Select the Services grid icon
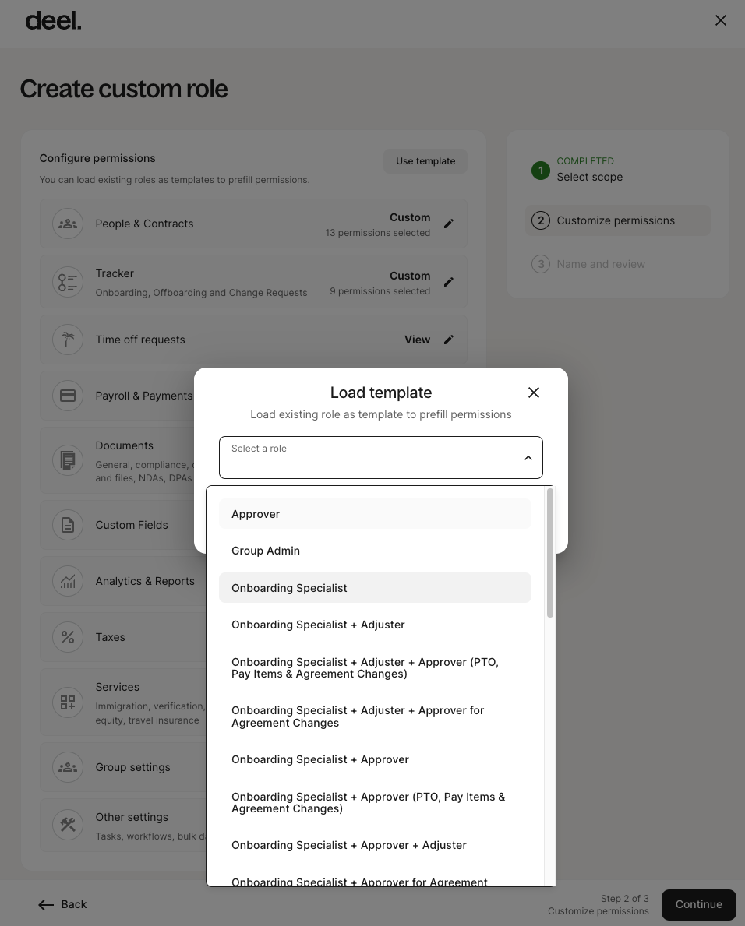The height and width of the screenshot is (926, 745). [68, 702]
